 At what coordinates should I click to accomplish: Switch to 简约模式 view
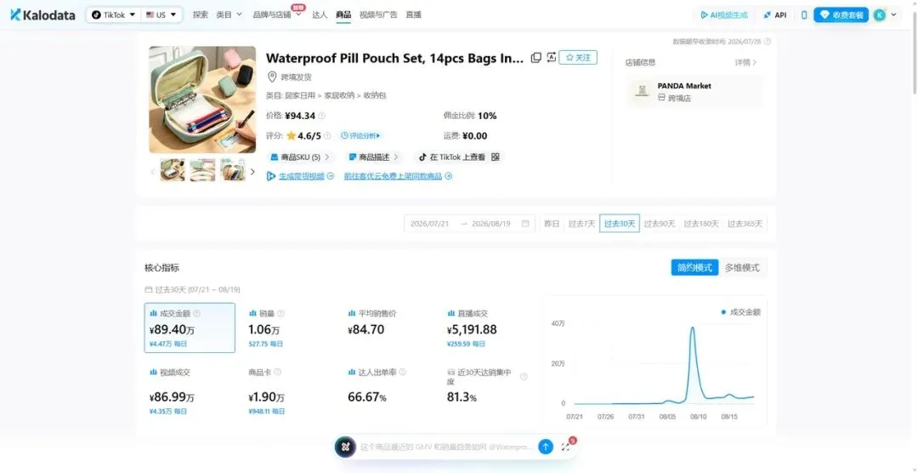pyautogui.click(x=694, y=267)
